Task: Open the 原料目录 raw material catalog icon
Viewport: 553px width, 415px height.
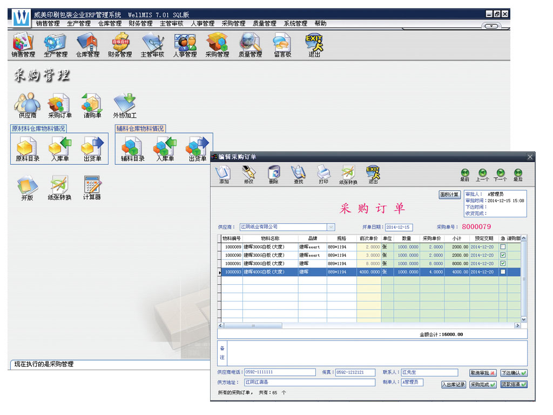Action: [x=28, y=149]
